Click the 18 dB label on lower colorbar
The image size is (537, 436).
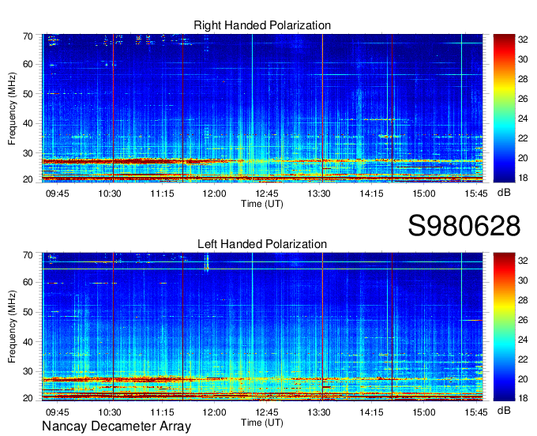(x=523, y=398)
